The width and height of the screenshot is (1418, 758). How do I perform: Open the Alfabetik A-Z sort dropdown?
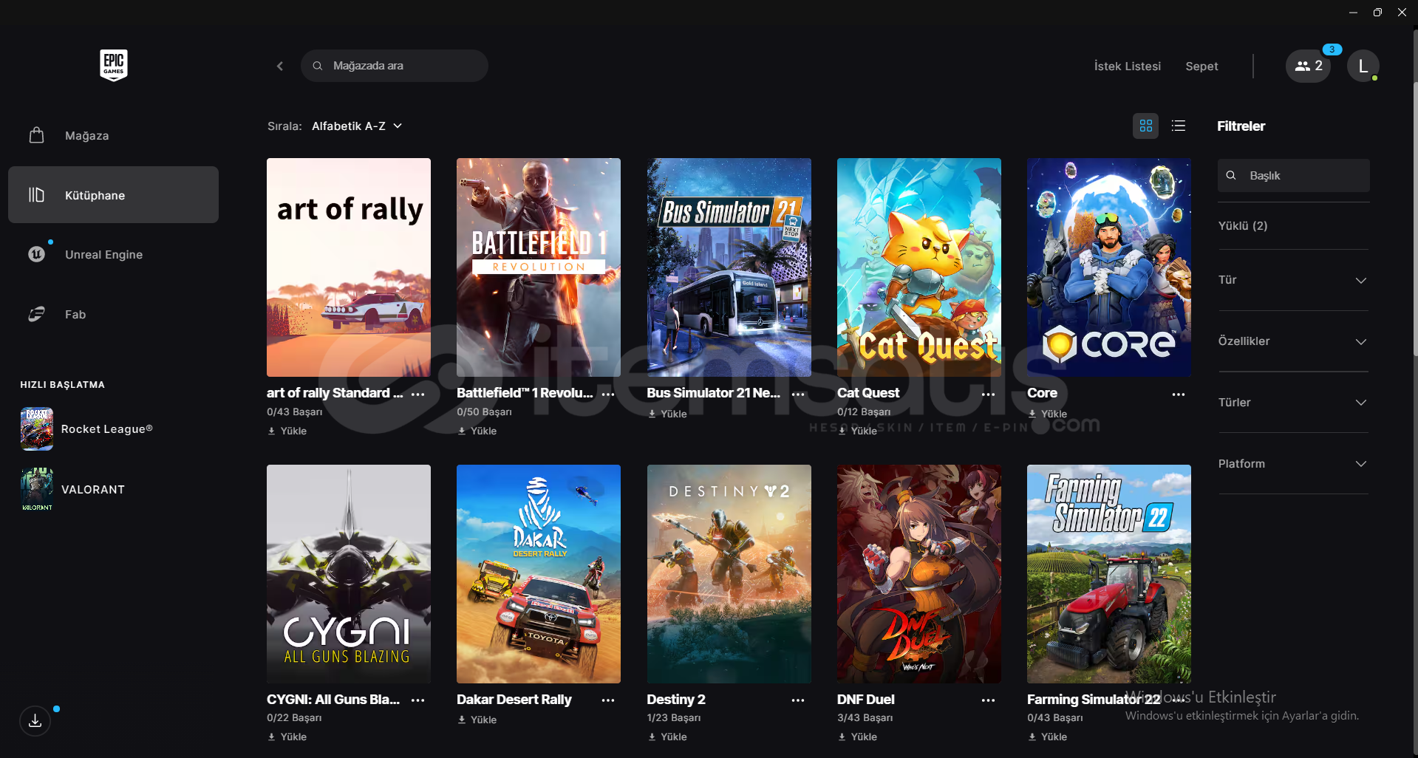point(357,126)
